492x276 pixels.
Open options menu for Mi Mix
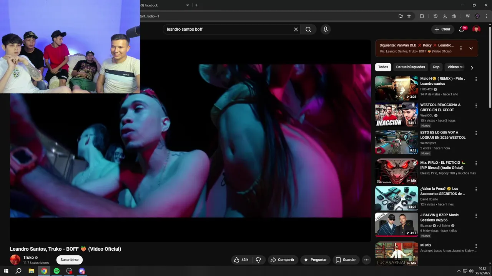click(476, 246)
